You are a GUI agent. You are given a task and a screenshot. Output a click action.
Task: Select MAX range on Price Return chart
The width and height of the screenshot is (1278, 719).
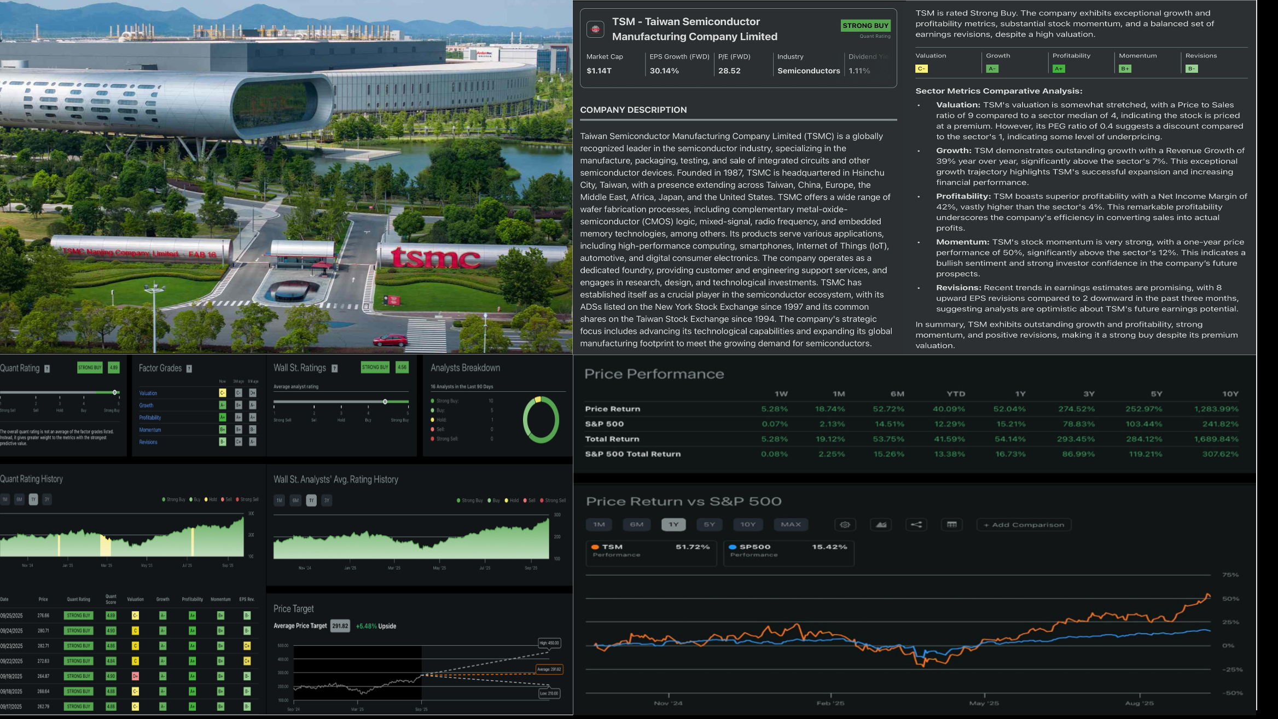[791, 525]
